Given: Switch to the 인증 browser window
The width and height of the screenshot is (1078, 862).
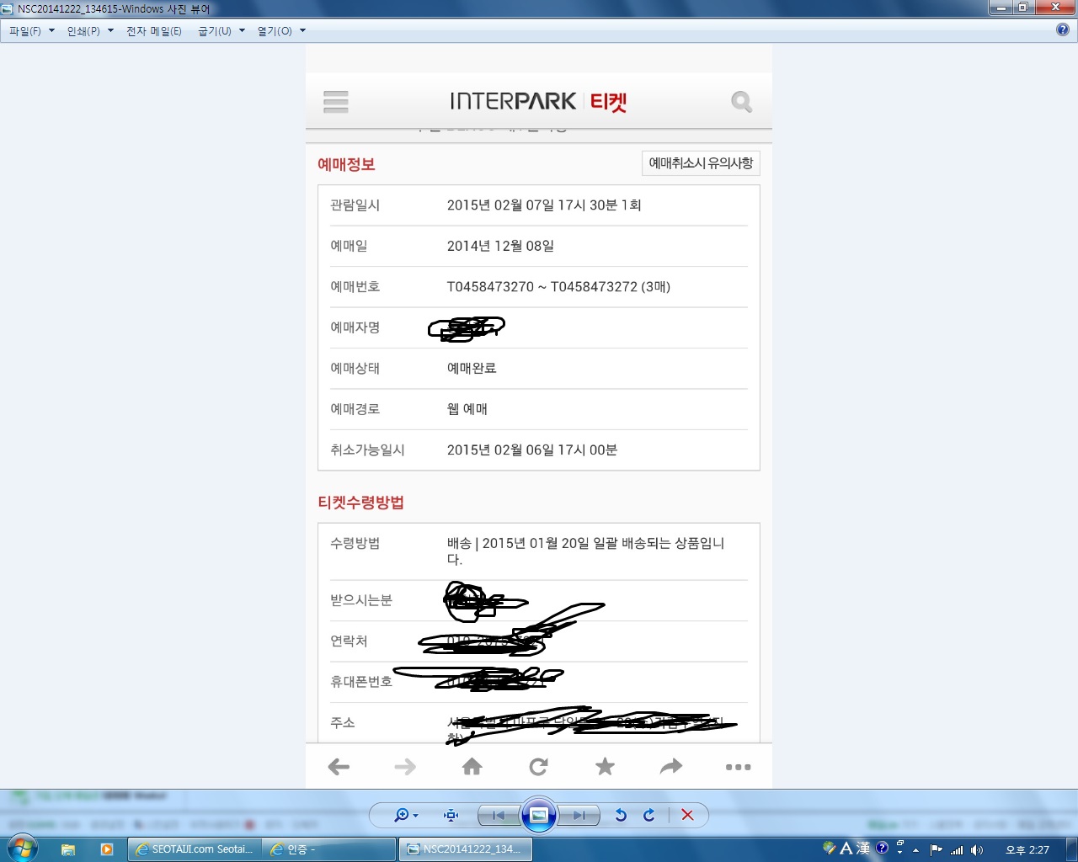Looking at the screenshot, I should [328, 849].
